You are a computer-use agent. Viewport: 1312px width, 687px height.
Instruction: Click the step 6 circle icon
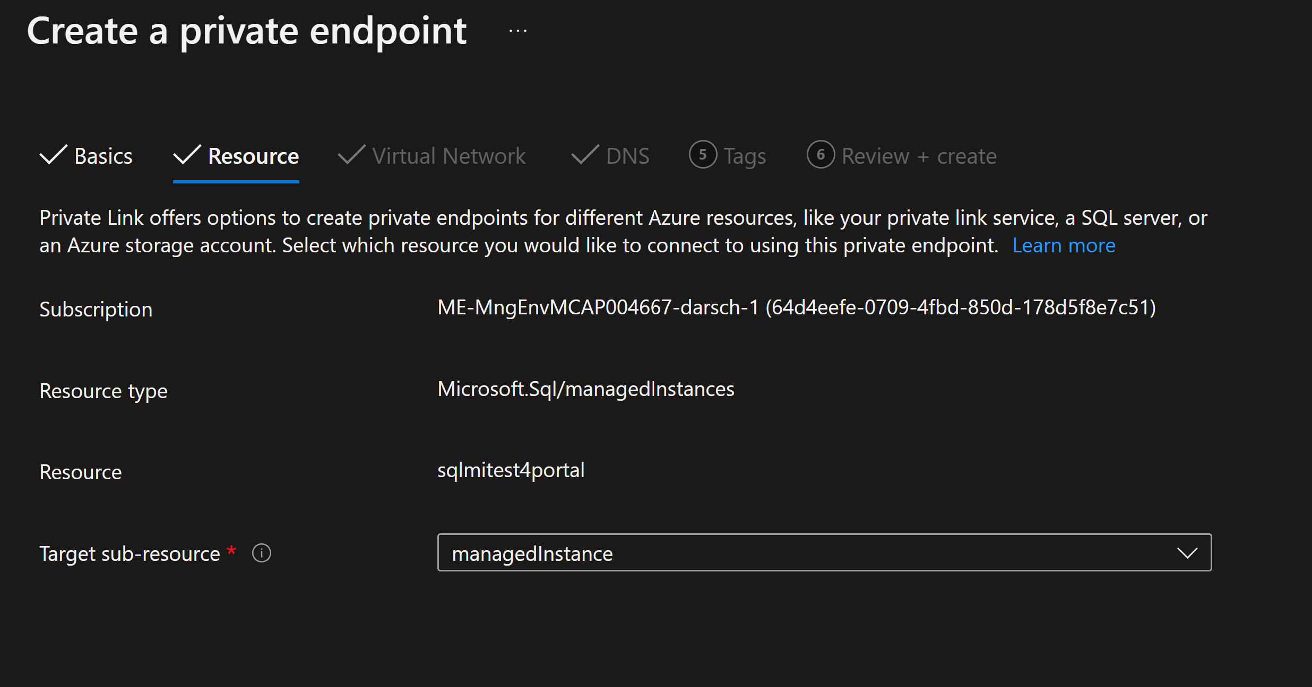(x=821, y=155)
